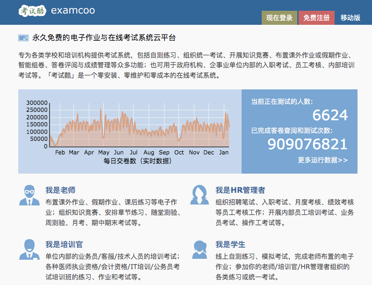Click the 免费注册 register button
This screenshot has width=372, height=285.
[316, 18]
